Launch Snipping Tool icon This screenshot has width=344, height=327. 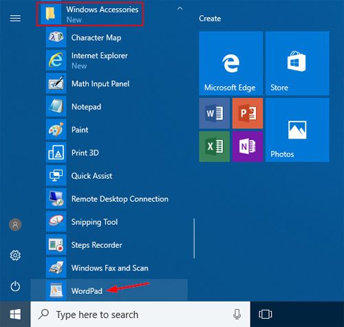click(x=56, y=221)
